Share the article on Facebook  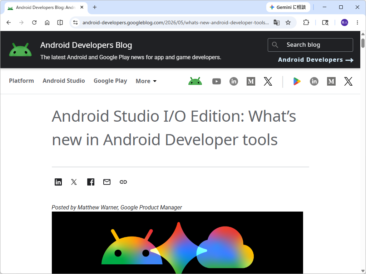click(x=91, y=182)
